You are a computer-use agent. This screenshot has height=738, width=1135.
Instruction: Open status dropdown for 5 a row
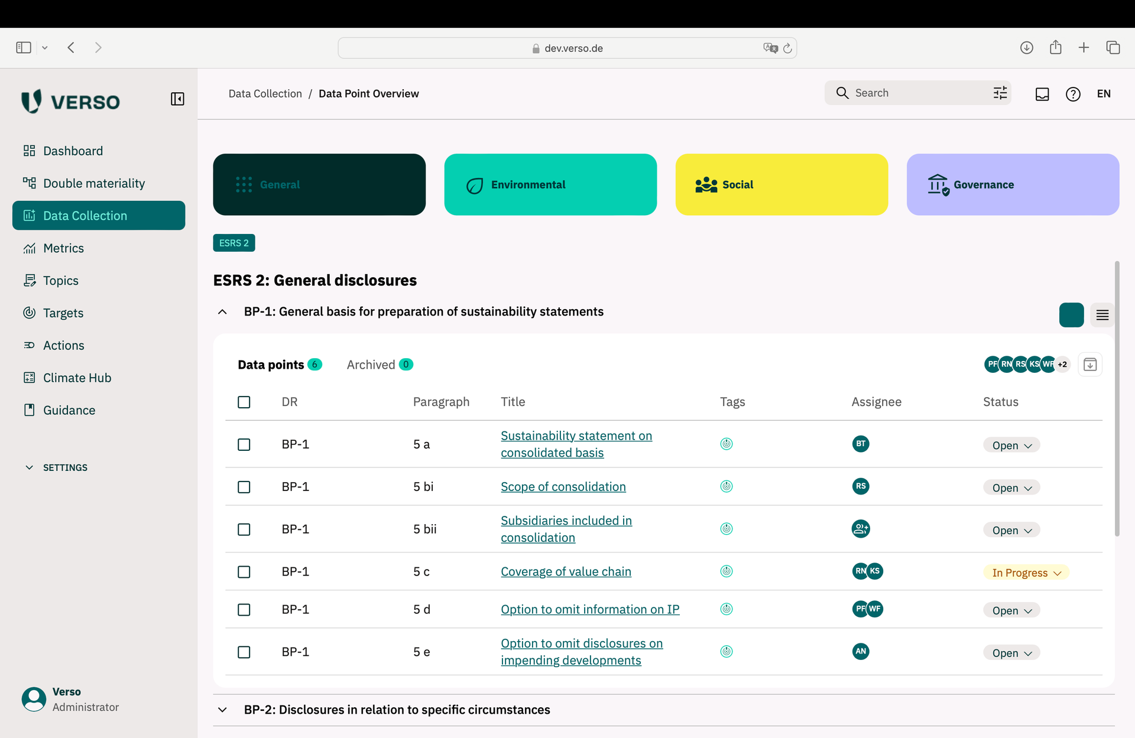point(1011,445)
